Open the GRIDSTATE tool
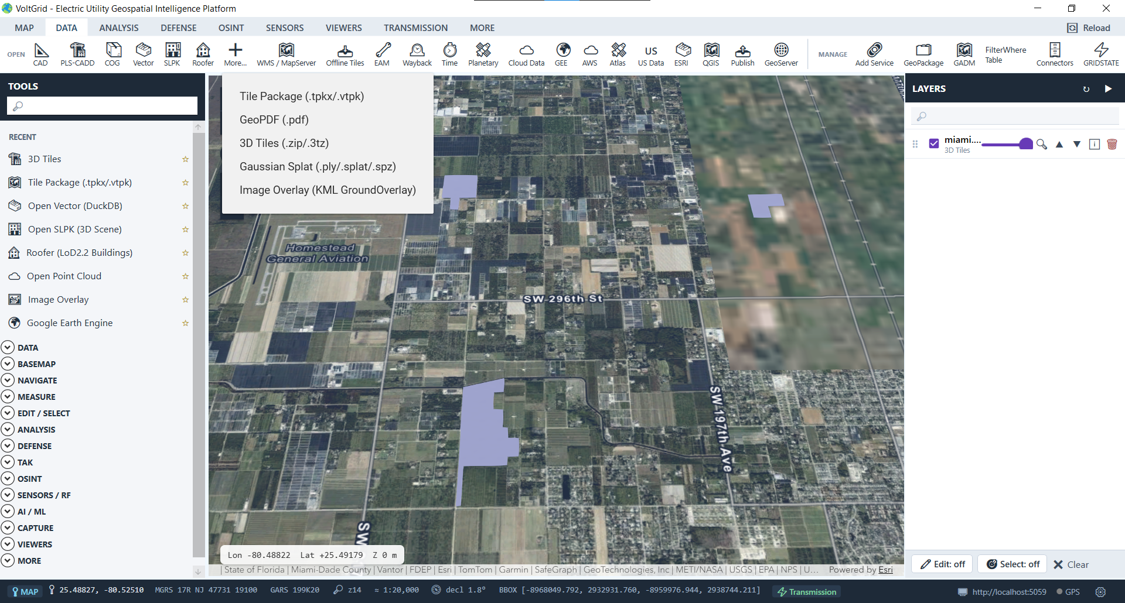Viewport: 1125px width, 603px height. tap(1101, 54)
